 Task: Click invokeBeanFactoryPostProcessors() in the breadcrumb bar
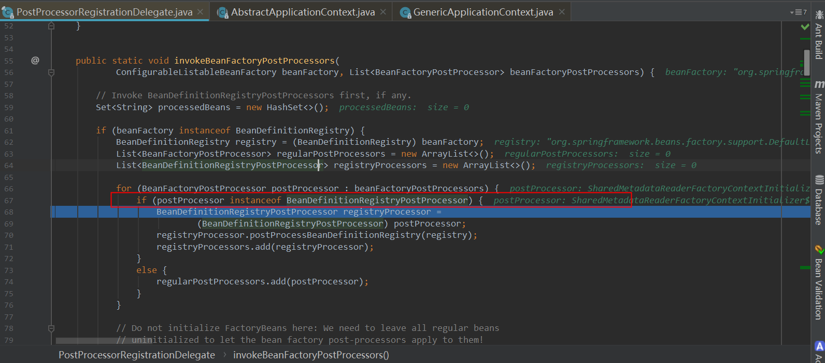tap(311, 355)
